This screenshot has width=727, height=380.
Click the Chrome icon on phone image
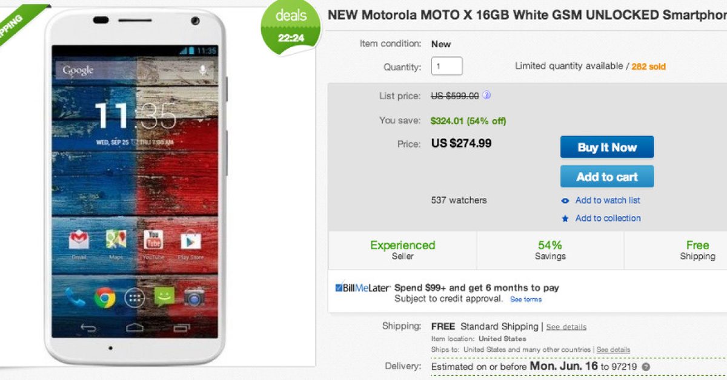[x=105, y=297]
